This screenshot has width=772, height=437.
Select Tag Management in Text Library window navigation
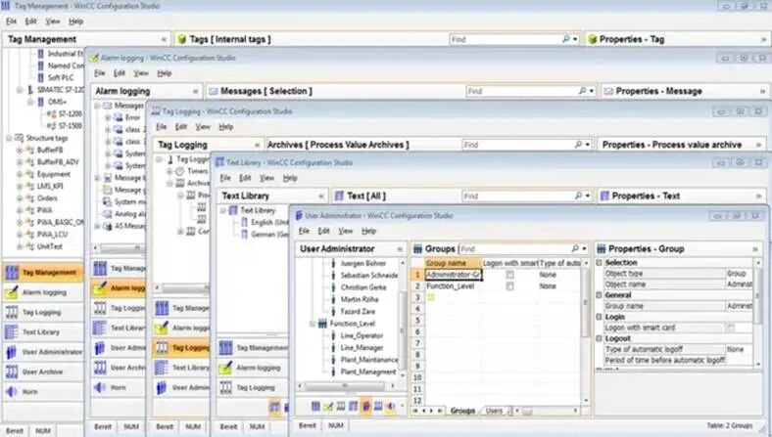253,347
